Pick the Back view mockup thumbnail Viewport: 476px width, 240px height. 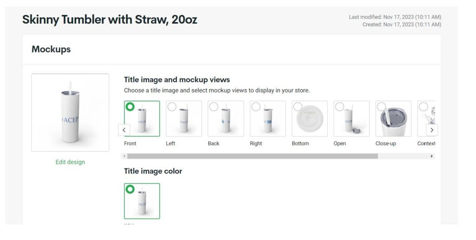coord(226,118)
